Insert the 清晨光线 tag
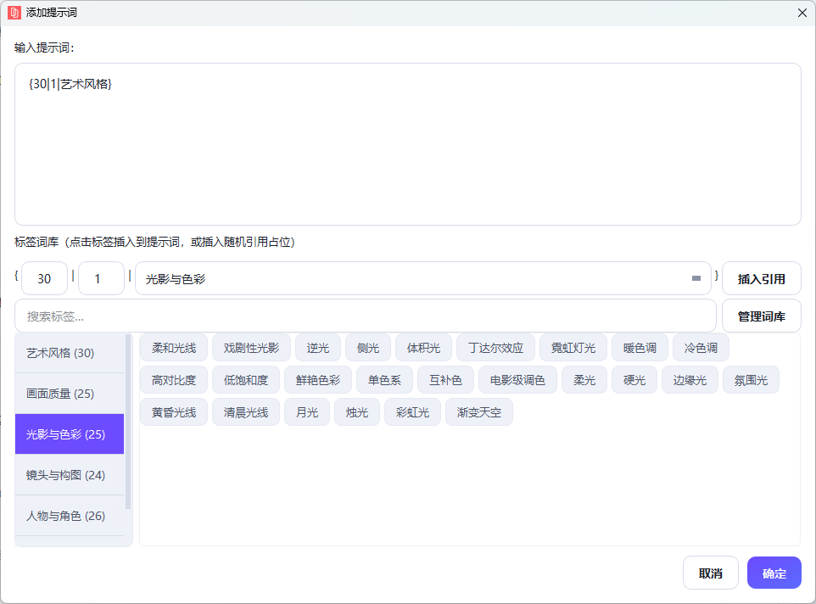816x604 pixels. click(246, 412)
